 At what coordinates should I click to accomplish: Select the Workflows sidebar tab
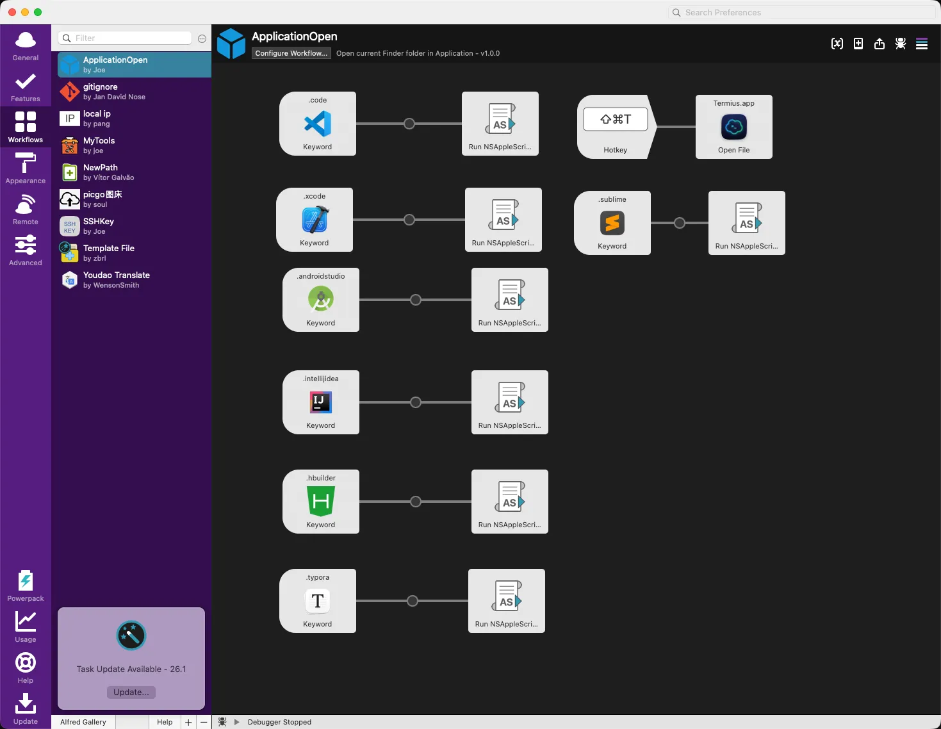coord(26,127)
